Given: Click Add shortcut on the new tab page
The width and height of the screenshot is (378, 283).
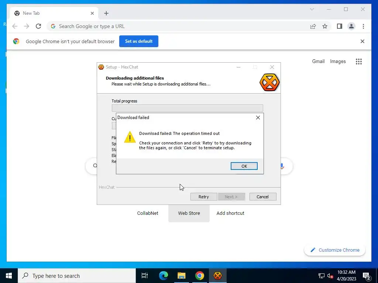Looking at the screenshot, I should [230, 213].
